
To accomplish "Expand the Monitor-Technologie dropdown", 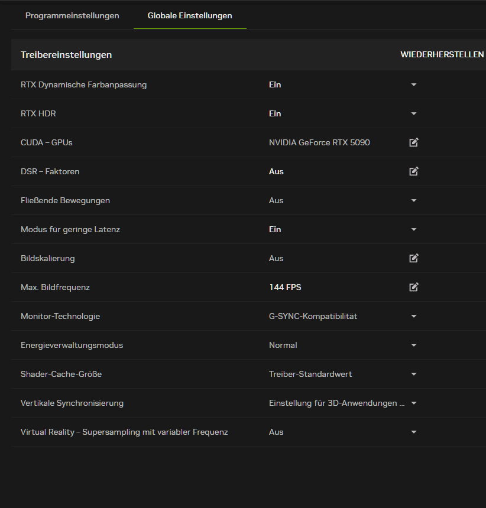I will click(x=414, y=316).
